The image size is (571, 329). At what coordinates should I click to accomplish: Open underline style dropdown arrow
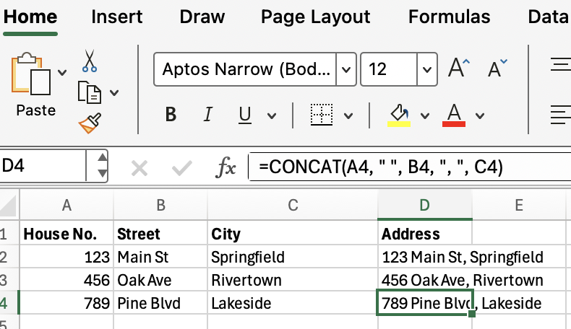271,116
